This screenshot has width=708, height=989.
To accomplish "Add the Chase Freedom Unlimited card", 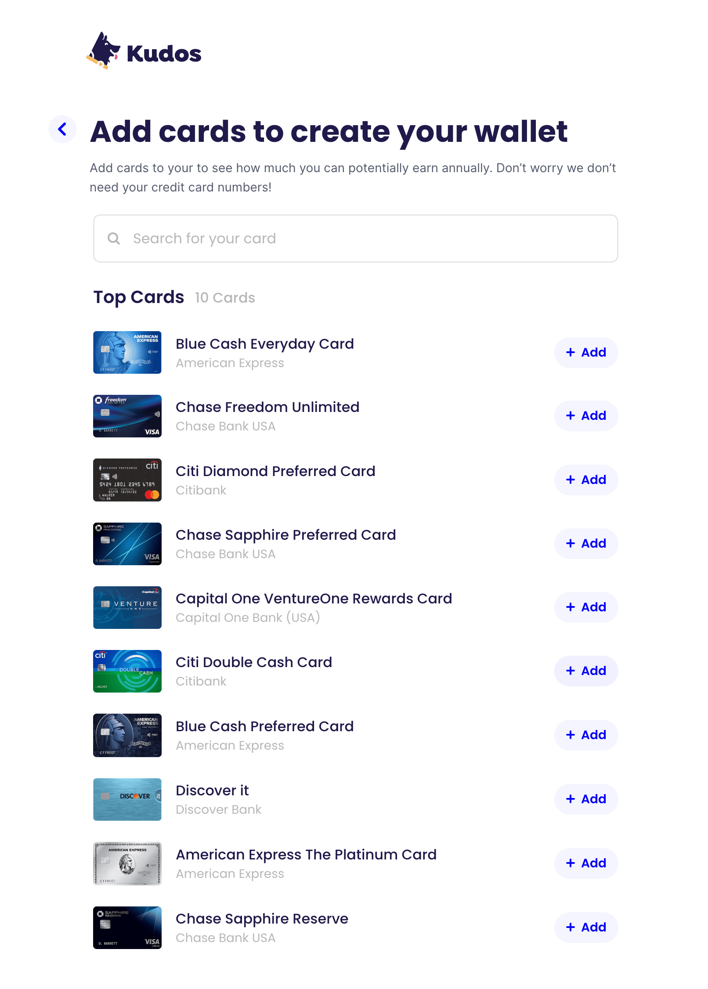I will pos(585,415).
